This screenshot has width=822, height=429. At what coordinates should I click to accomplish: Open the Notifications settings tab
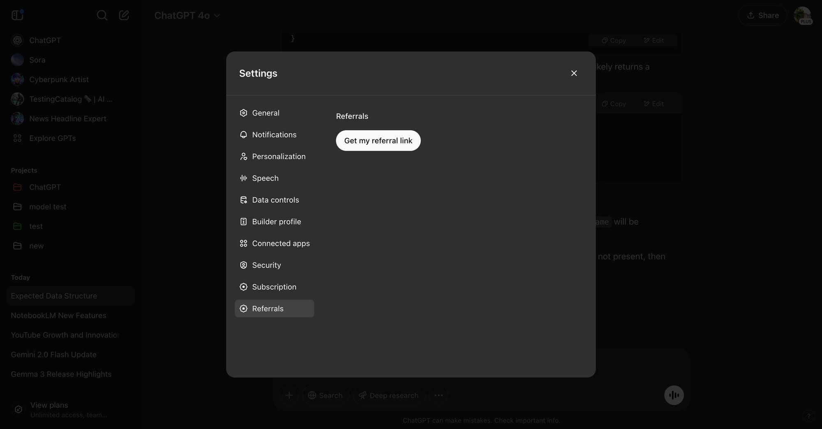point(274,135)
